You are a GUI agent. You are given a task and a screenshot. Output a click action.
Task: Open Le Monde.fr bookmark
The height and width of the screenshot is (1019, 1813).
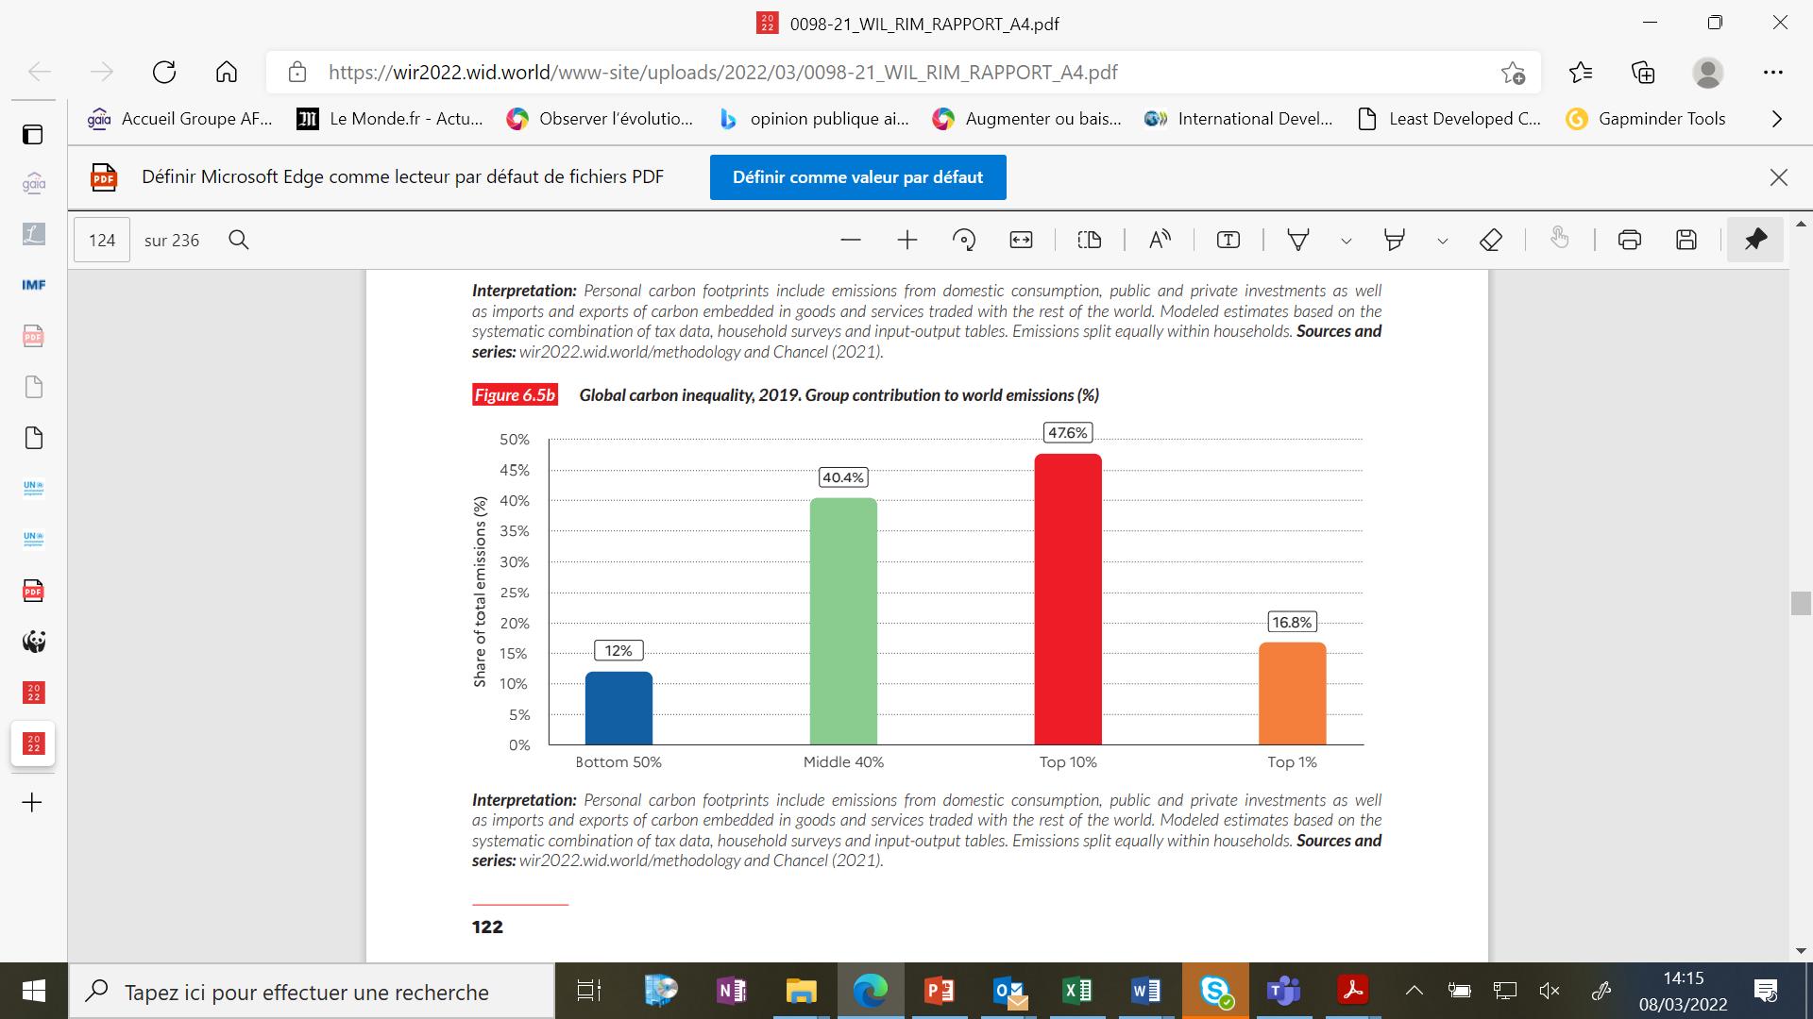pyautogui.click(x=390, y=119)
